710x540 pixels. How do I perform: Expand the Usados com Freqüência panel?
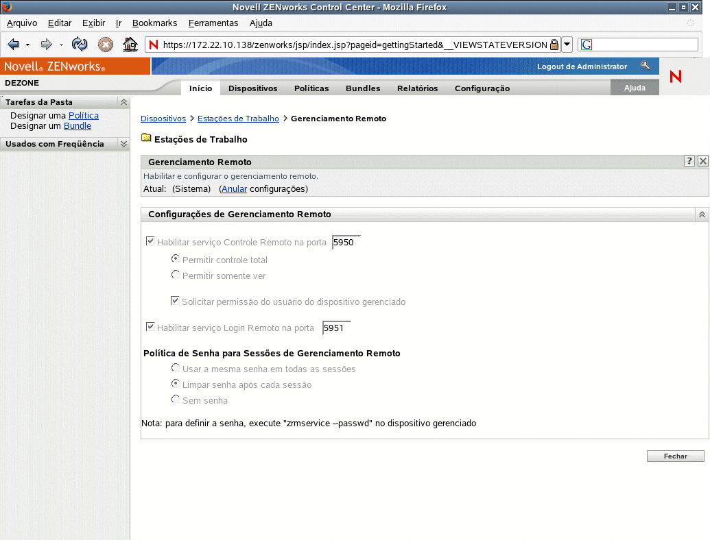coord(123,144)
